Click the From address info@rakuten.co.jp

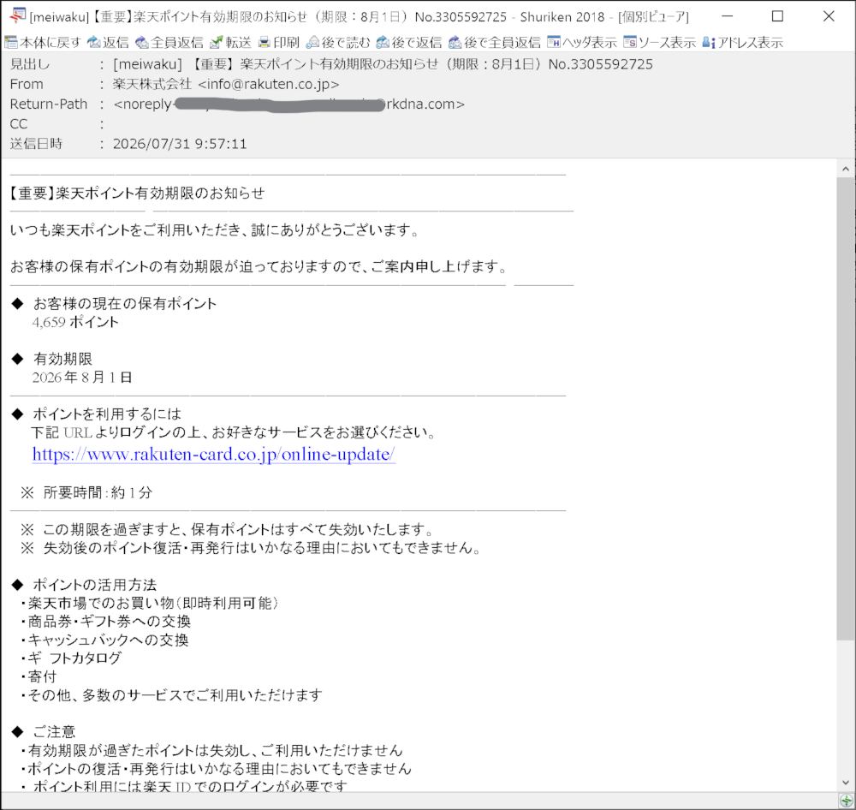click(x=269, y=84)
